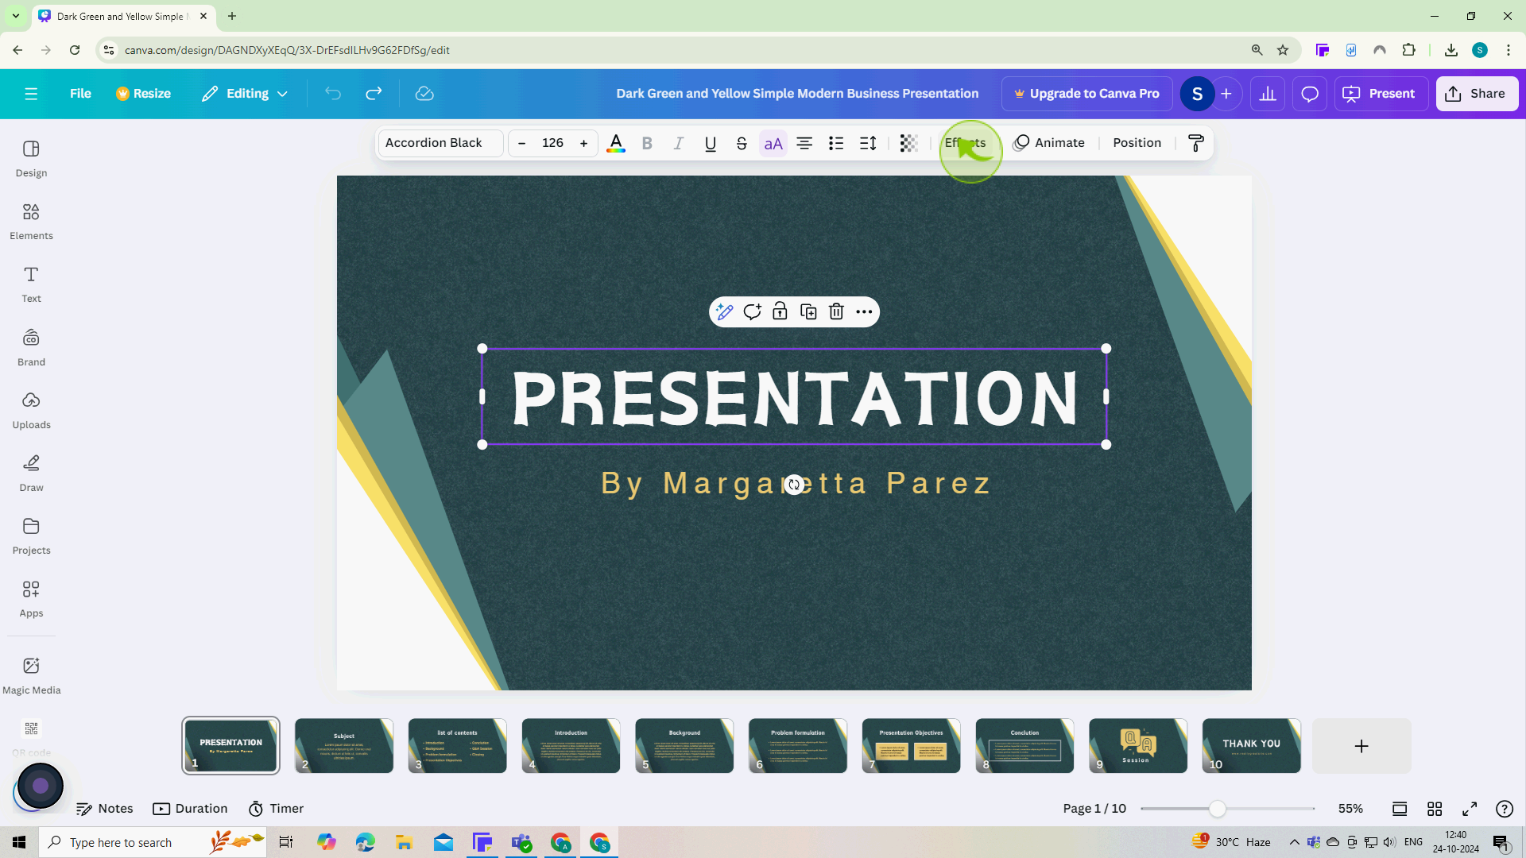
Task: Open the main hamburger menu
Action: [31, 94]
